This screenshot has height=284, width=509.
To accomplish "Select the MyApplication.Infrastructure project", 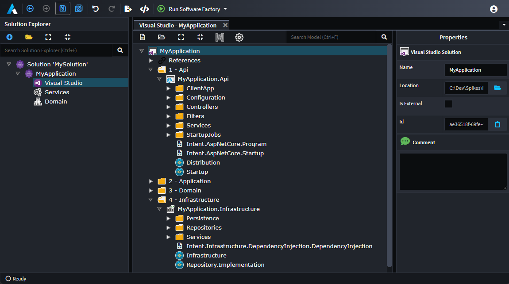I will click(219, 209).
